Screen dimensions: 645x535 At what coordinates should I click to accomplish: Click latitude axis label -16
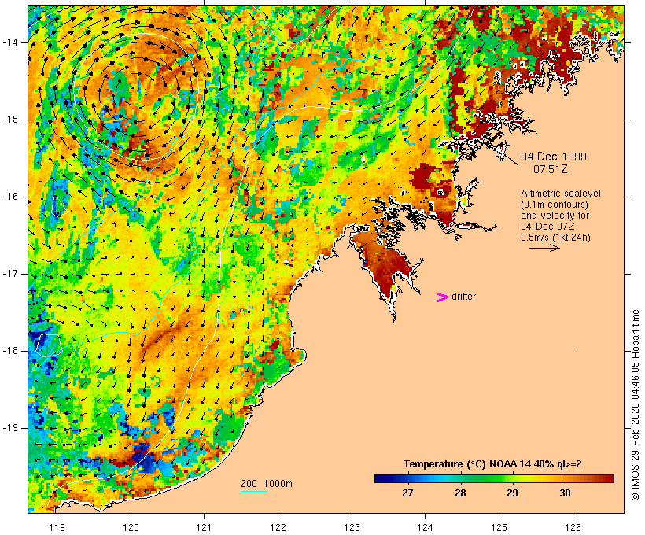[x=10, y=197]
